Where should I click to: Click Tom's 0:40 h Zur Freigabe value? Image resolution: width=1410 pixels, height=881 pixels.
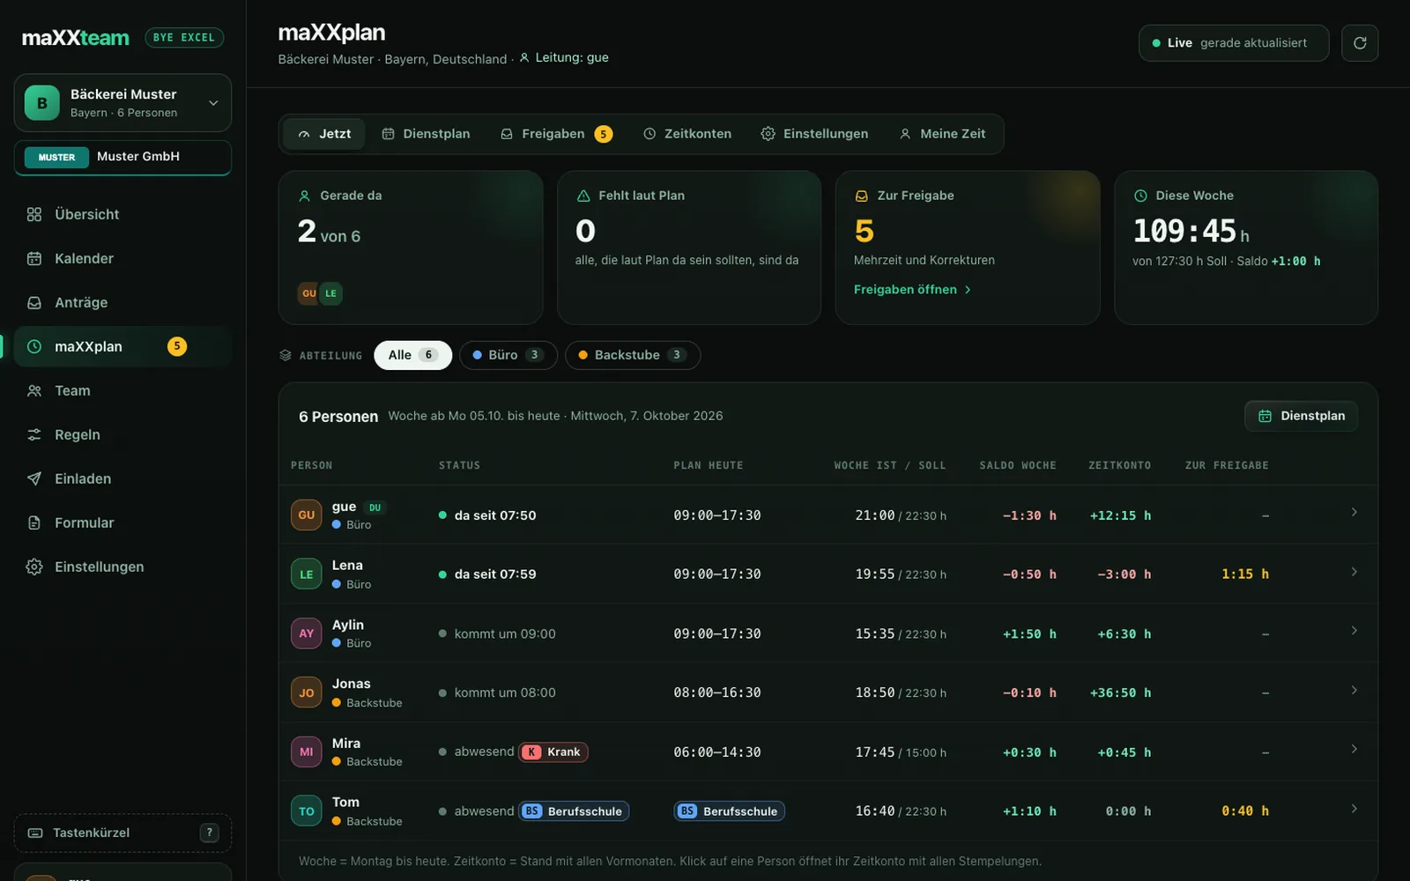[1244, 811]
